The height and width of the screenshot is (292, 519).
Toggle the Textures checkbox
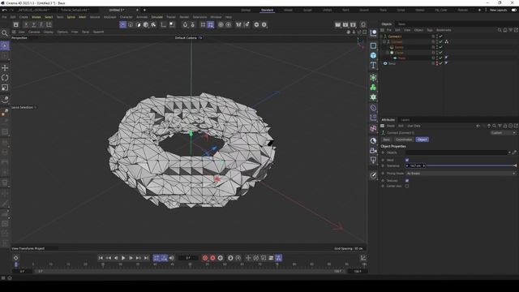pos(407,180)
